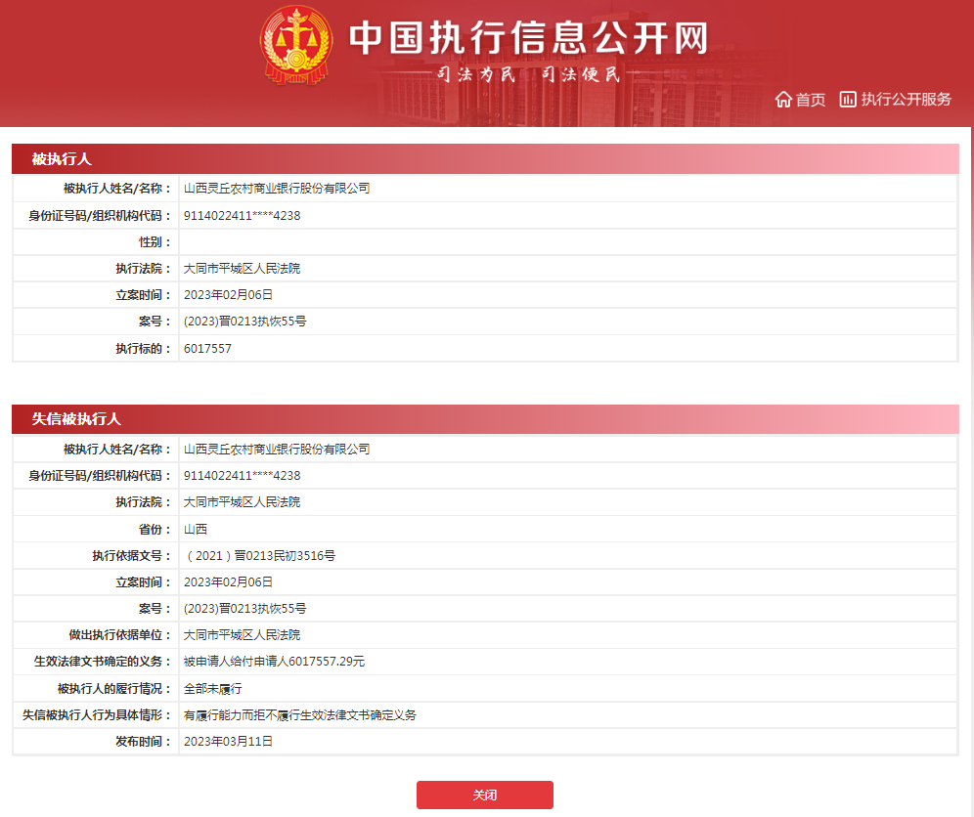974x817 pixels.
Task: Click case number (2023)晋0213执恢55号 in 被执行人 section
Action: (244, 322)
